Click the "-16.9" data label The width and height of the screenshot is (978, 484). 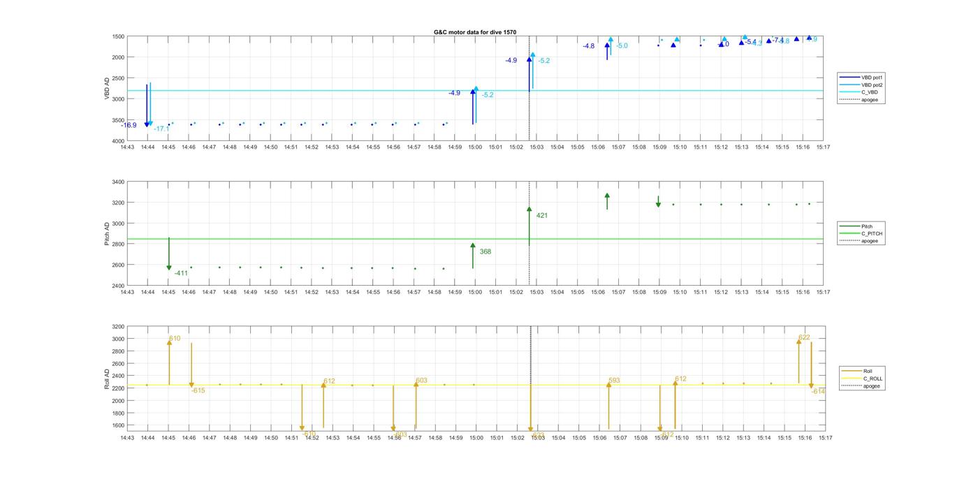point(129,126)
